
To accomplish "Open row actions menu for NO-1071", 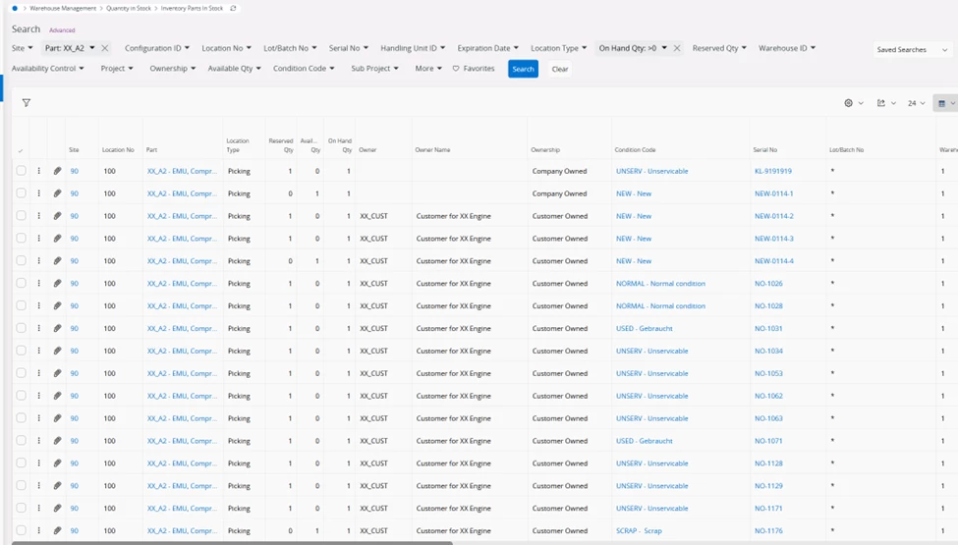I will tap(38, 441).
